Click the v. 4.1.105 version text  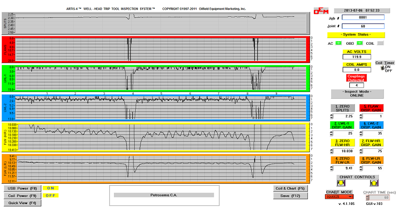pos(346,204)
